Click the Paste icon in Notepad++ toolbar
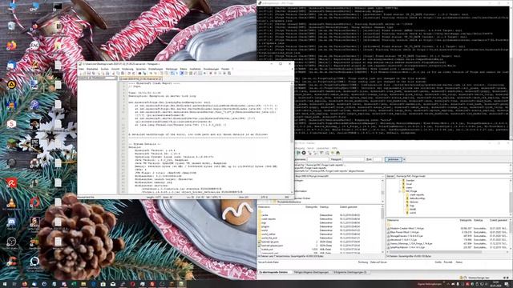 point(123,73)
